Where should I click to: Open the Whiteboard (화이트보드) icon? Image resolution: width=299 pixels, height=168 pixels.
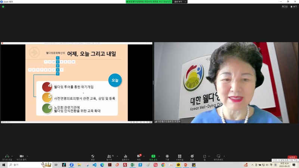pos(219,156)
